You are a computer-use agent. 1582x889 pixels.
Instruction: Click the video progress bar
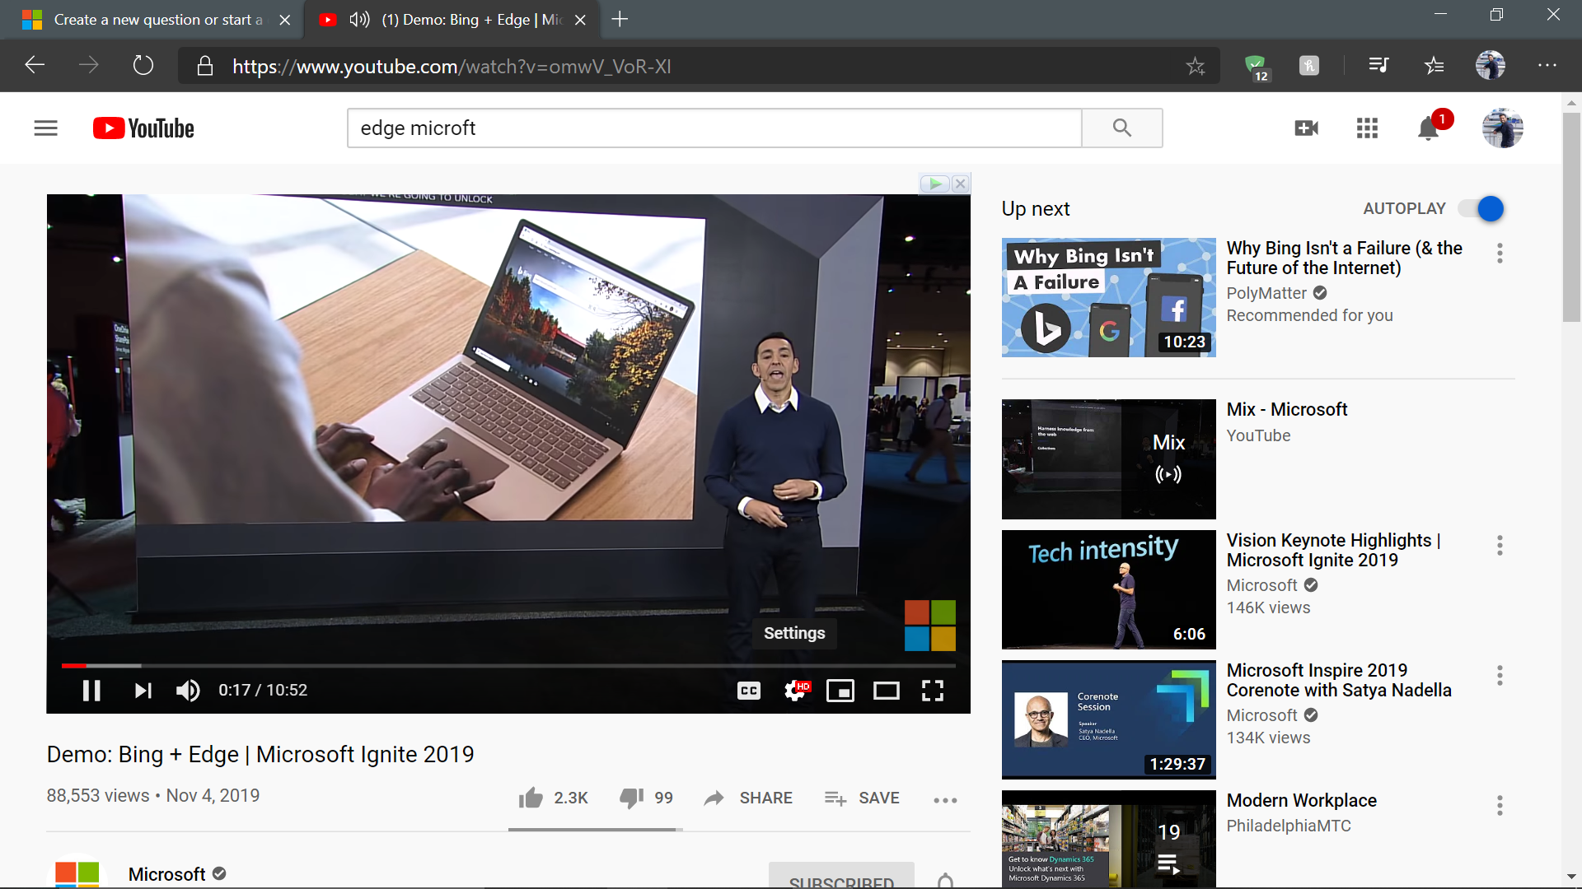(508, 665)
